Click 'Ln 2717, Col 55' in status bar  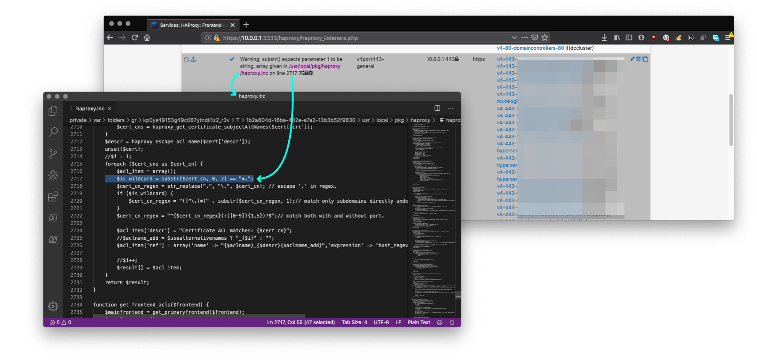[x=301, y=323]
